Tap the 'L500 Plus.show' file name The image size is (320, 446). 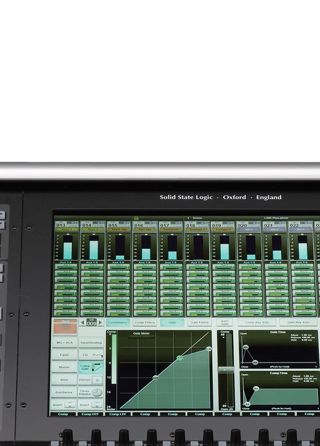276,218
